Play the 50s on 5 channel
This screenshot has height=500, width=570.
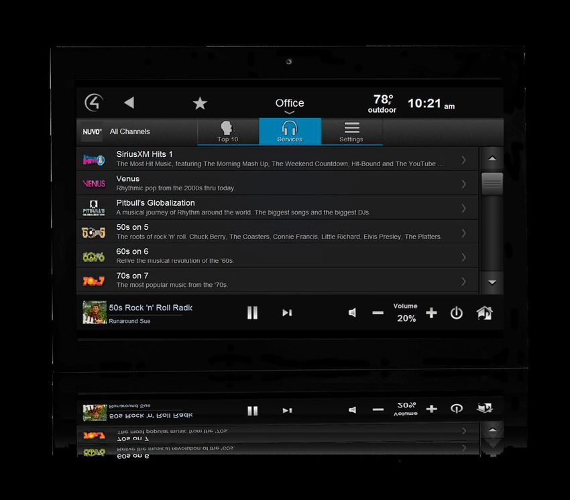(x=278, y=232)
